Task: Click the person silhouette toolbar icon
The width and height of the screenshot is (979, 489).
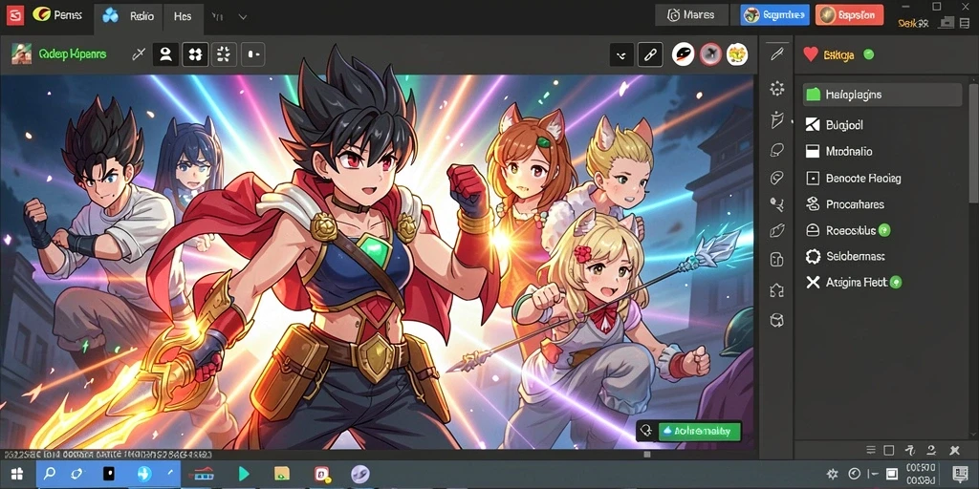Action: [165, 54]
